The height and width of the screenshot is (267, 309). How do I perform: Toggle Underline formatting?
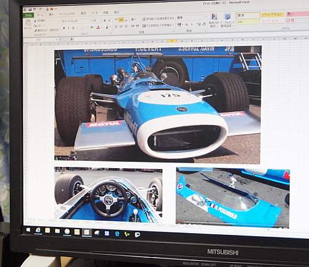(73, 28)
